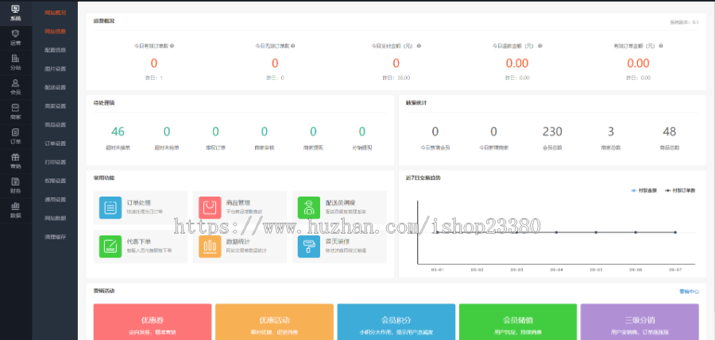The image size is (715, 340).
Task: Click the 230 会员总数 statistic
Action: coord(552,132)
